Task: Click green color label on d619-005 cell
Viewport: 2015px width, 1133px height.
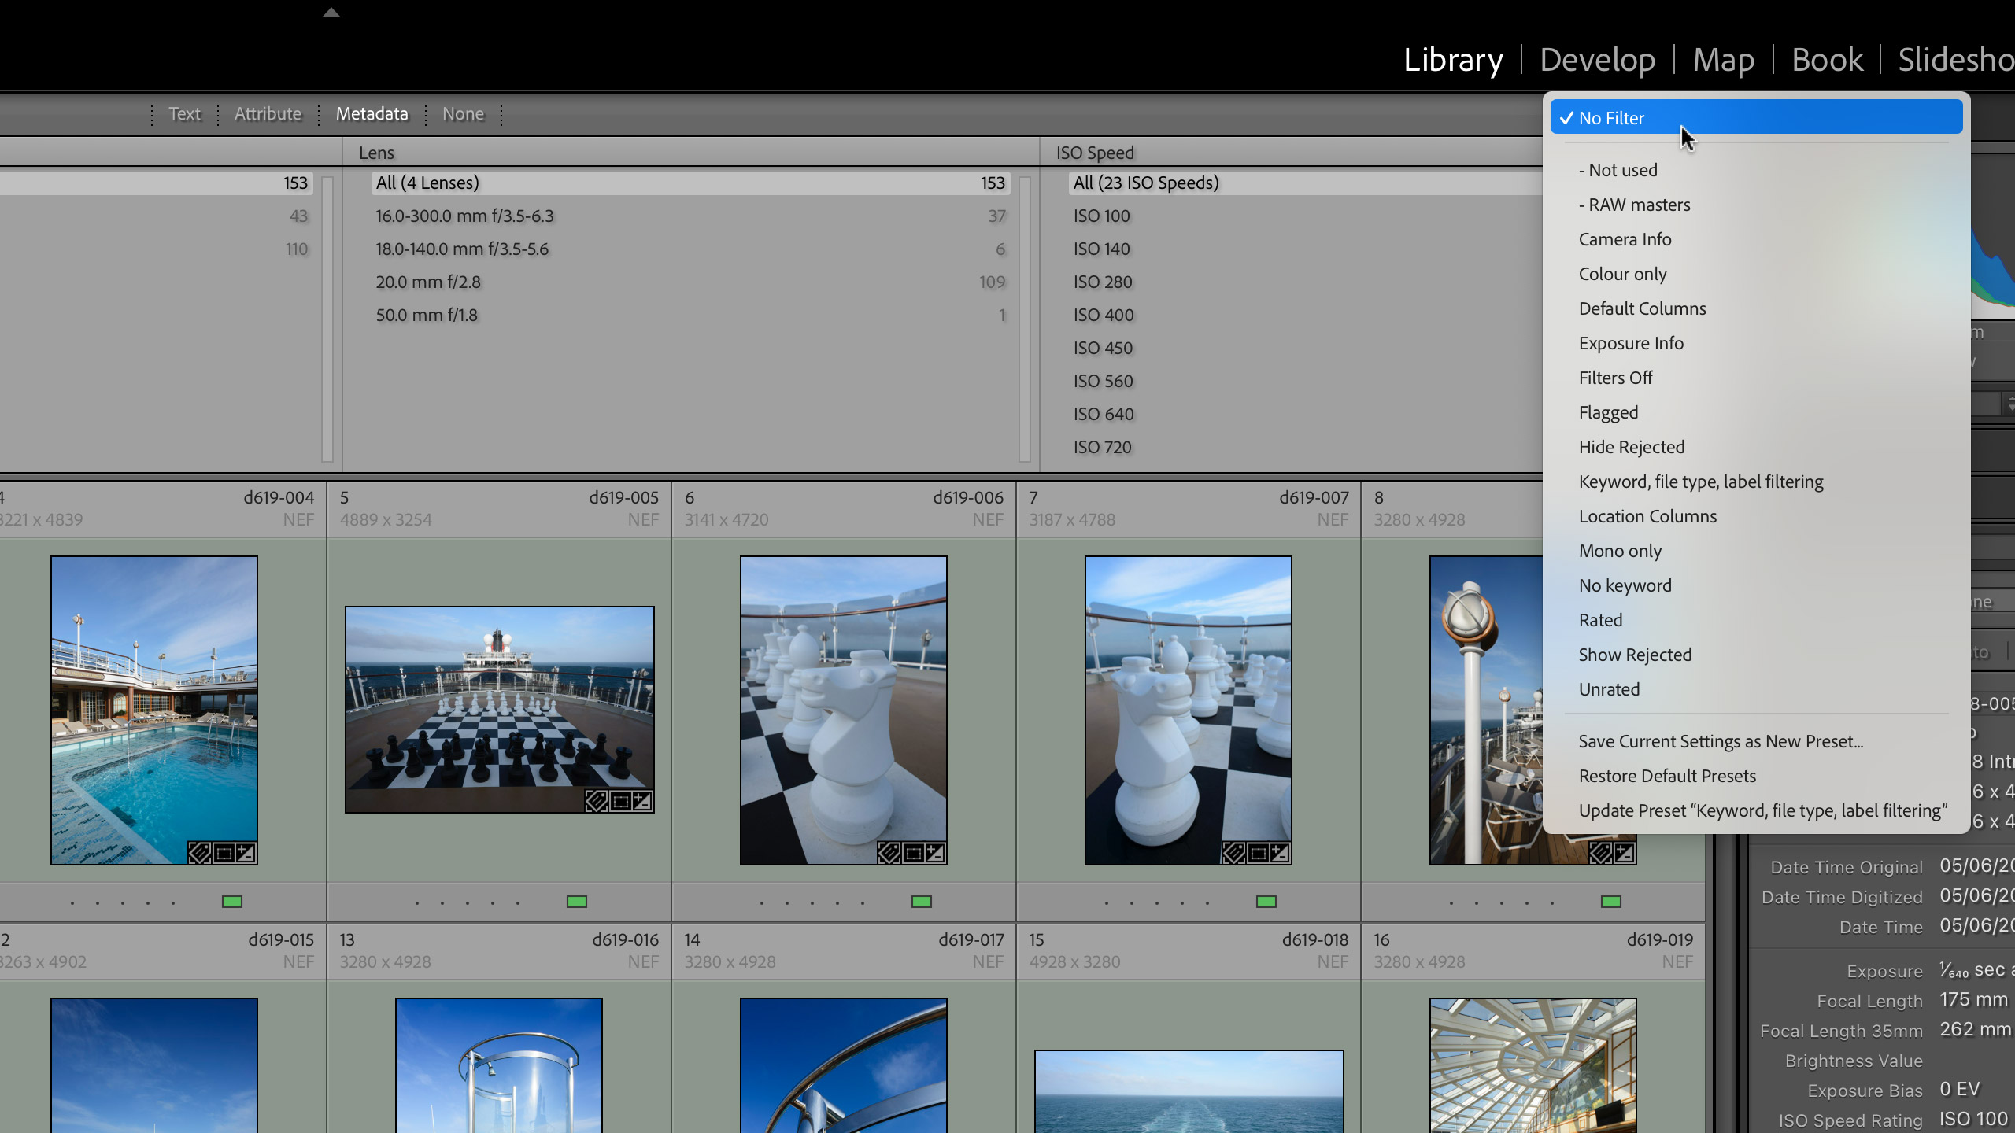Action: tap(576, 902)
